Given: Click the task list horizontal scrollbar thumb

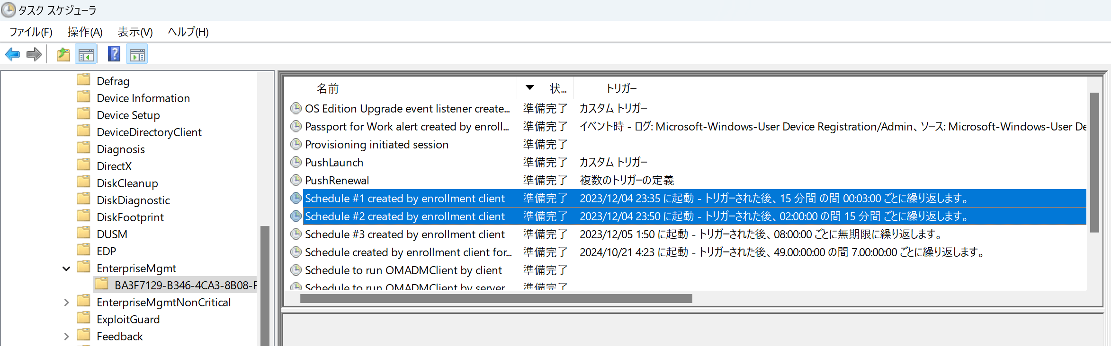Looking at the screenshot, I should (496, 299).
